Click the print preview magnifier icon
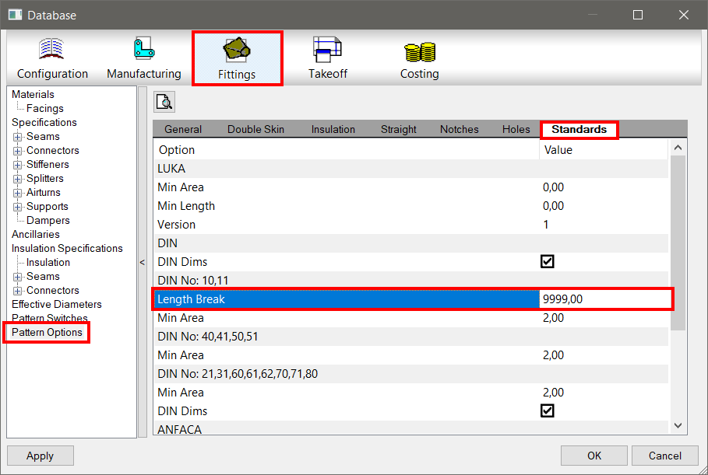The width and height of the screenshot is (708, 475). pos(164,101)
